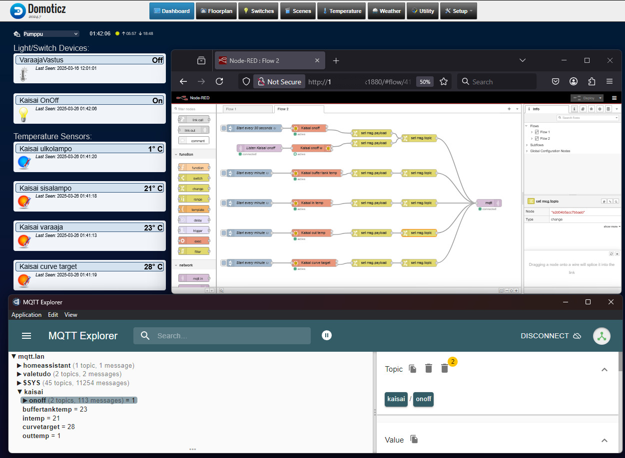Click the MQTT Explorer search field

(x=230, y=336)
